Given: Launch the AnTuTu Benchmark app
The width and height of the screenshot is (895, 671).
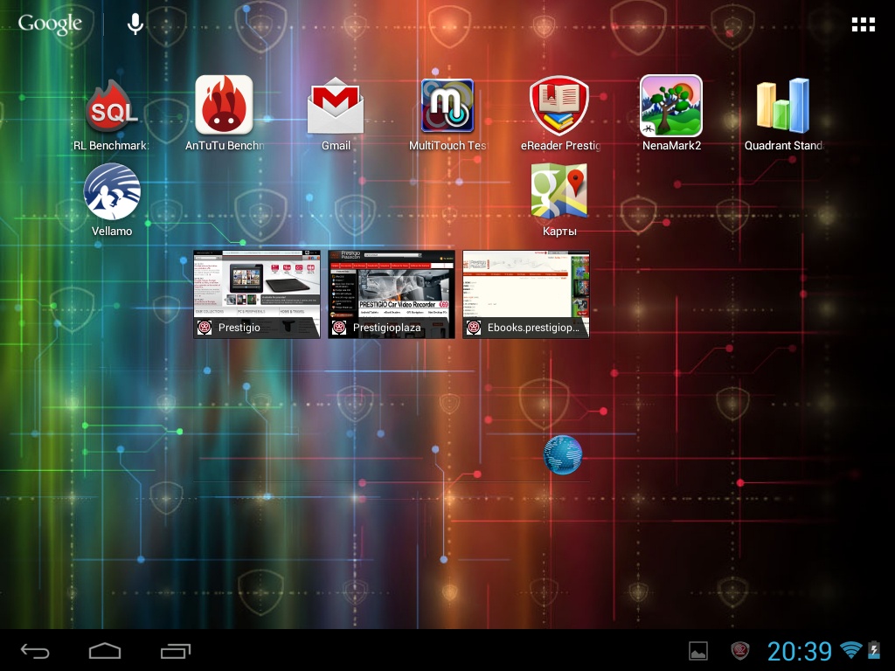Looking at the screenshot, I should click(x=224, y=107).
